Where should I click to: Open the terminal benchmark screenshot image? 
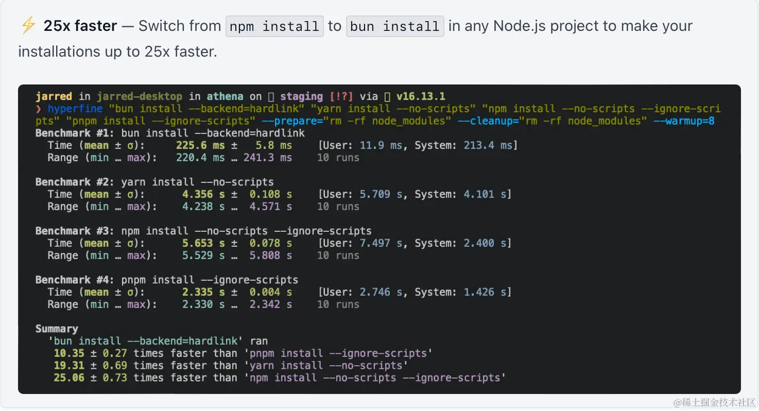coord(380,239)
